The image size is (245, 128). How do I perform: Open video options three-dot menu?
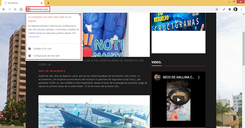(199, 77)
